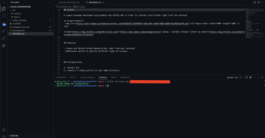
Task: Open the GitHub view in activity bar
Action: [4, 45]
